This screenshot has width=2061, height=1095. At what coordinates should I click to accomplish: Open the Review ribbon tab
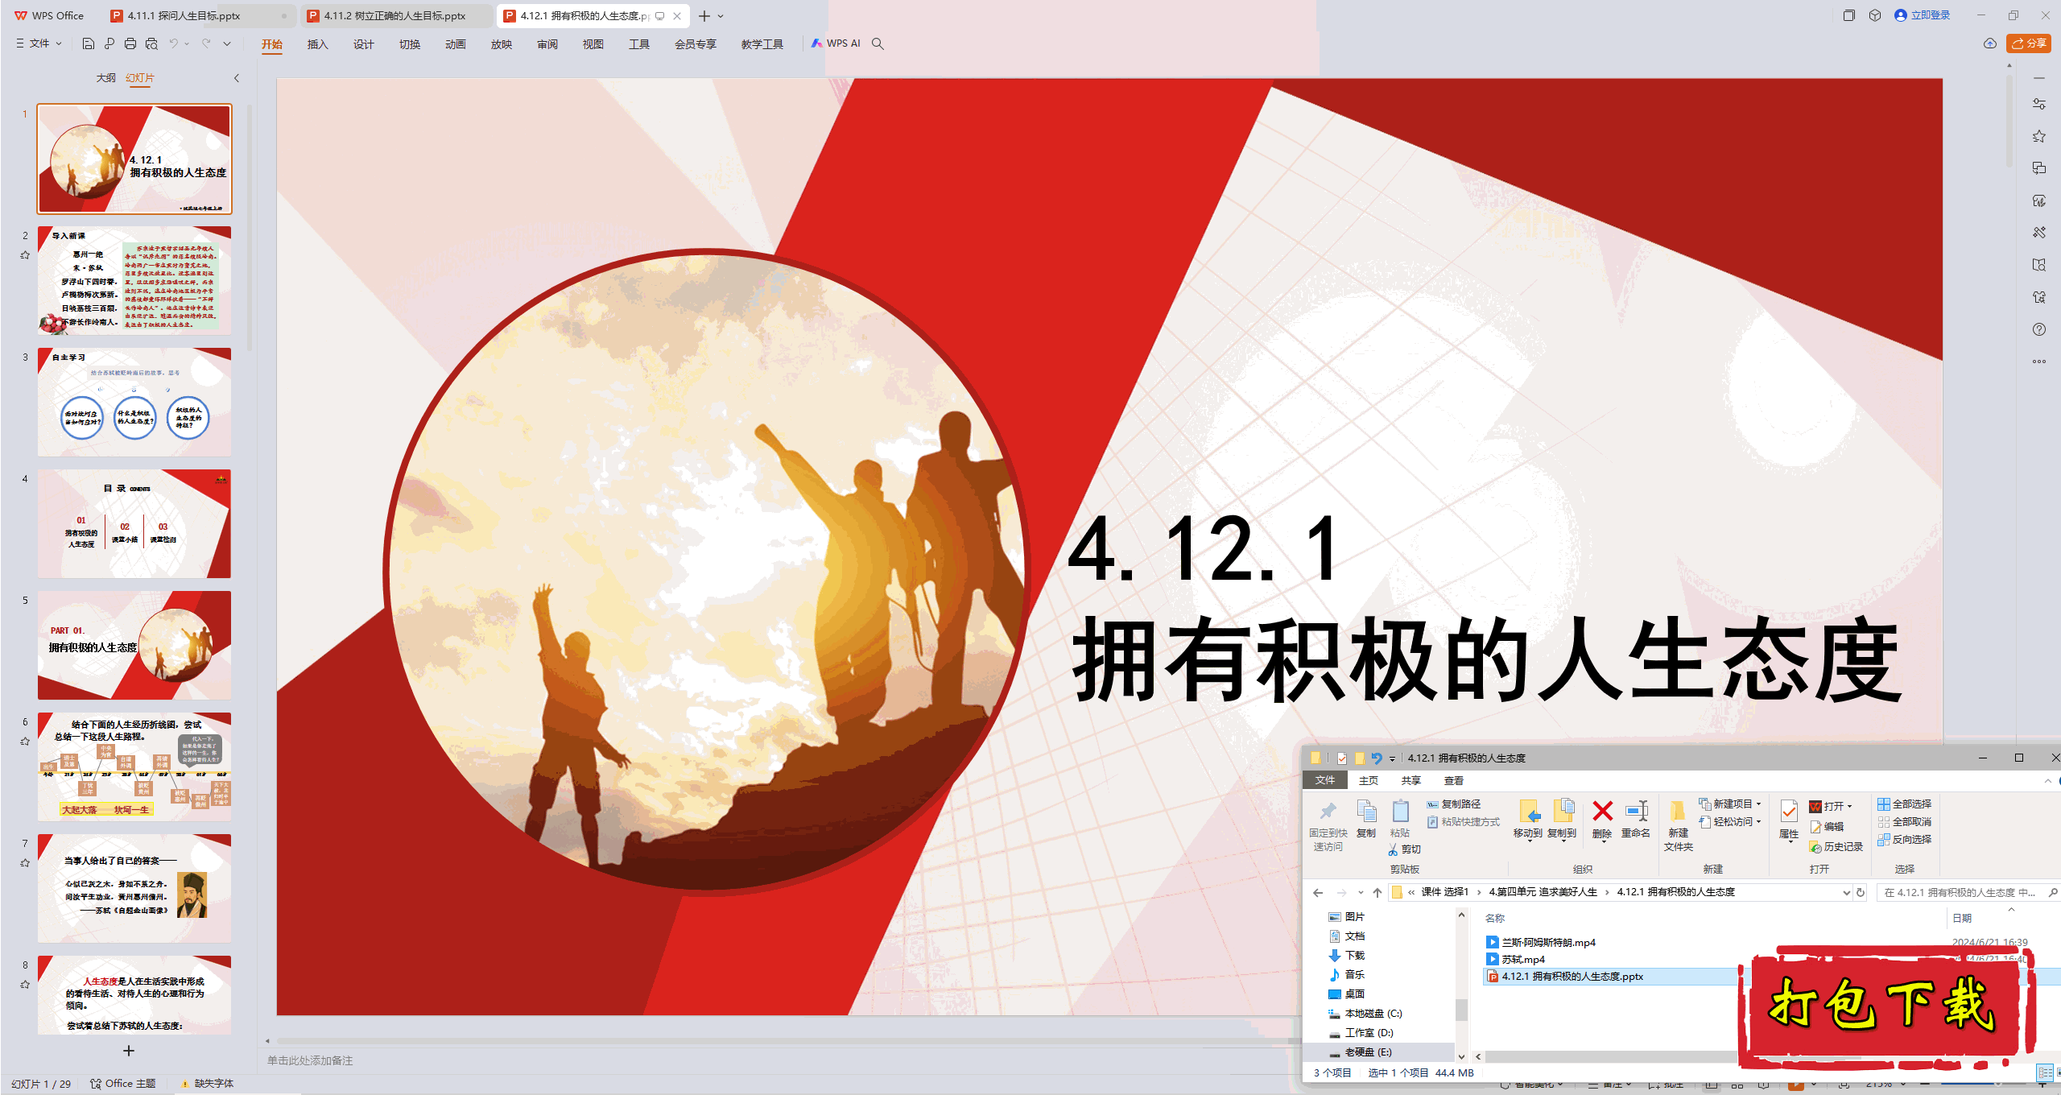pyautogui.click(x=547, y=44)
